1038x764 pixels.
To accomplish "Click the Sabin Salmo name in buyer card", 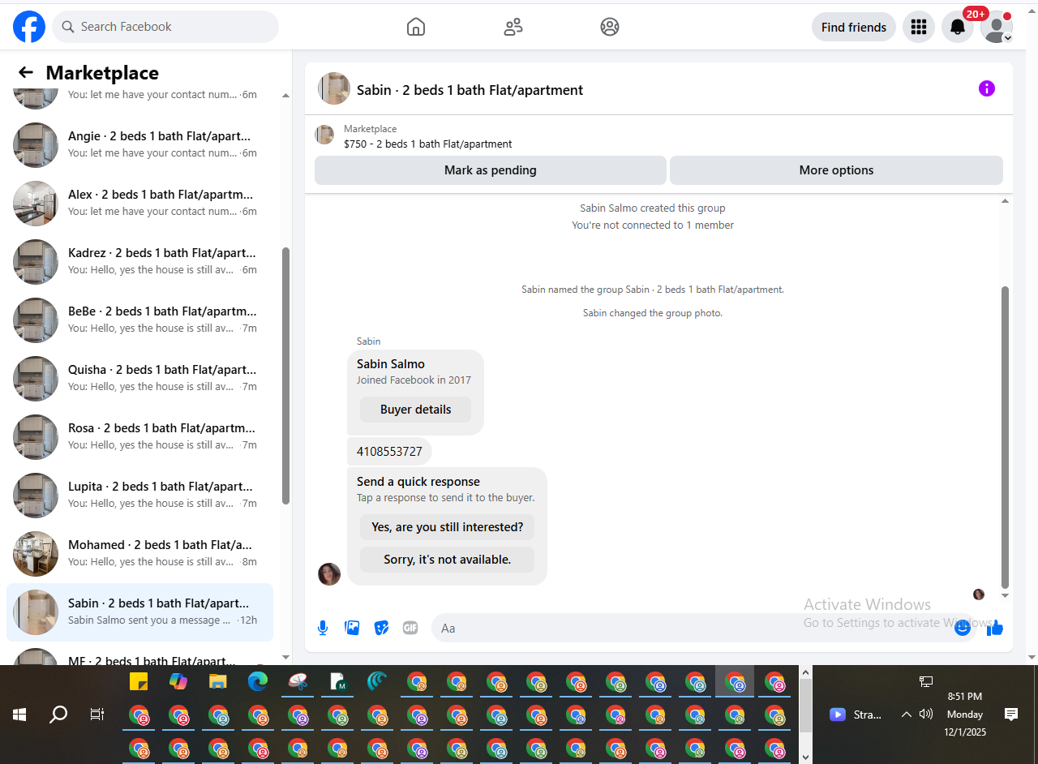I will tap(390, 364).
